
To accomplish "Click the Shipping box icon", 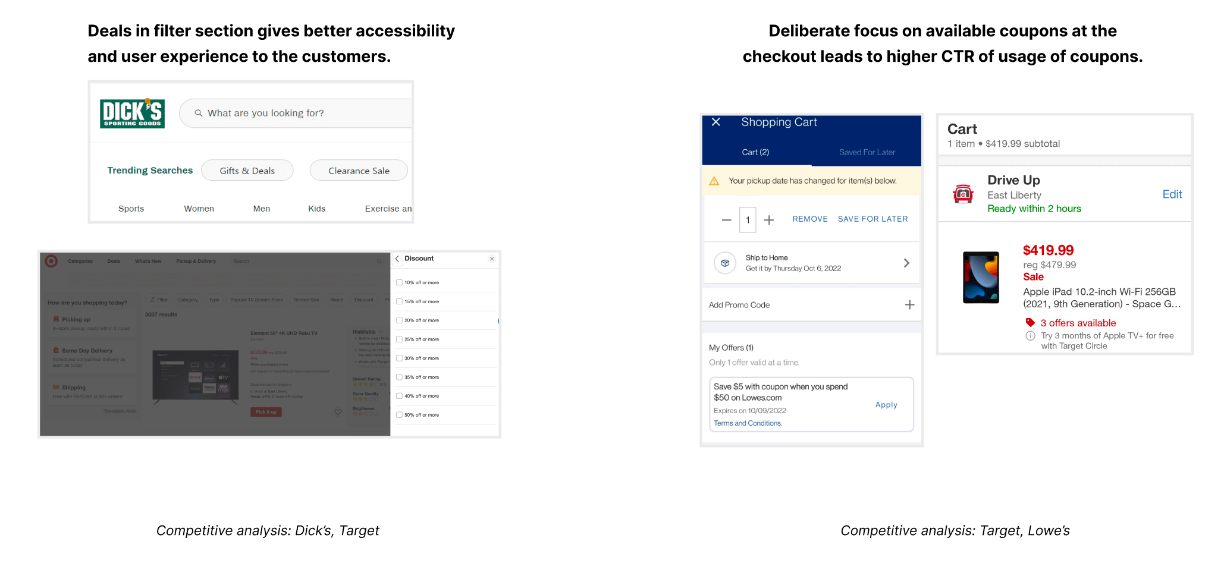I will pyautogui.click(x=56, y=387).
